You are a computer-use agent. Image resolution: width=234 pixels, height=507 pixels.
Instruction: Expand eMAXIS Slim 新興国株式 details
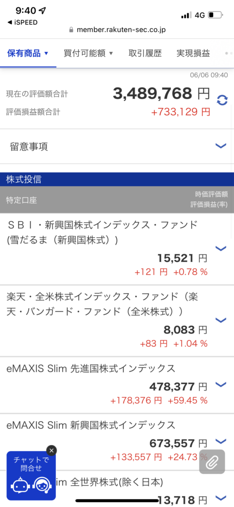[x=221, y=441]
